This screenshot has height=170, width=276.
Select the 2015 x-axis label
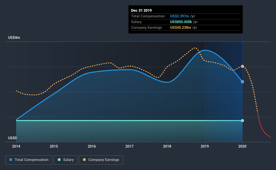tap(54, 146)
